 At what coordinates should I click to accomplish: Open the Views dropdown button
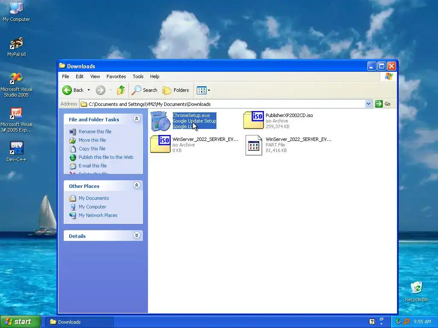click(x=203, y=90)
